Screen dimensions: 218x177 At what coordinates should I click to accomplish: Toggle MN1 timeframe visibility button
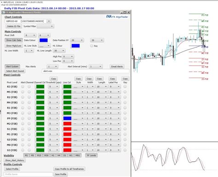(x=78, y=155)
